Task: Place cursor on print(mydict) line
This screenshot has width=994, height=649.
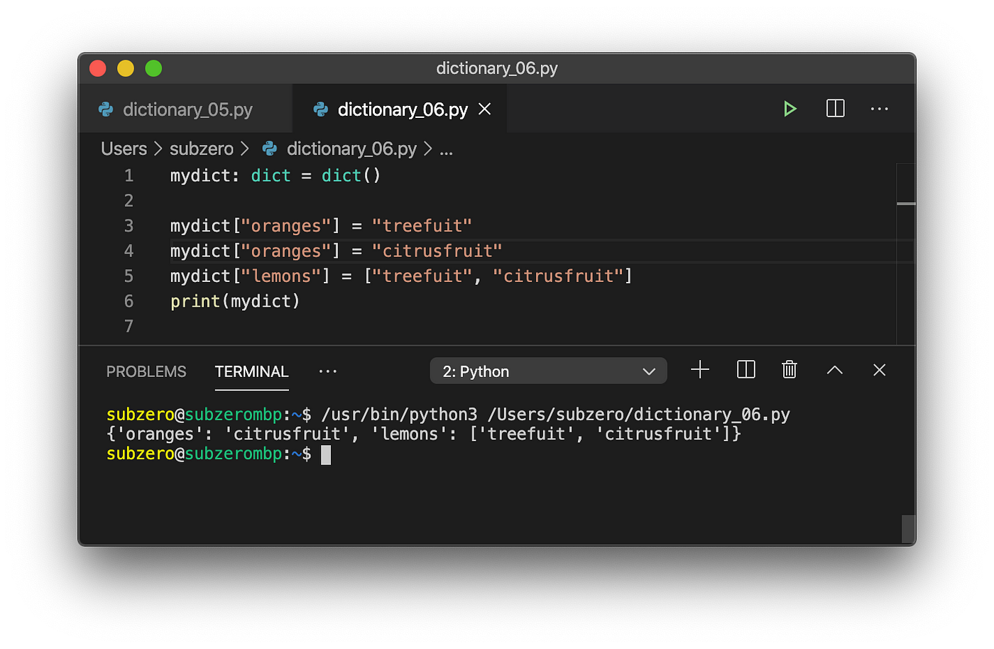Action: (x=235, y=301)
